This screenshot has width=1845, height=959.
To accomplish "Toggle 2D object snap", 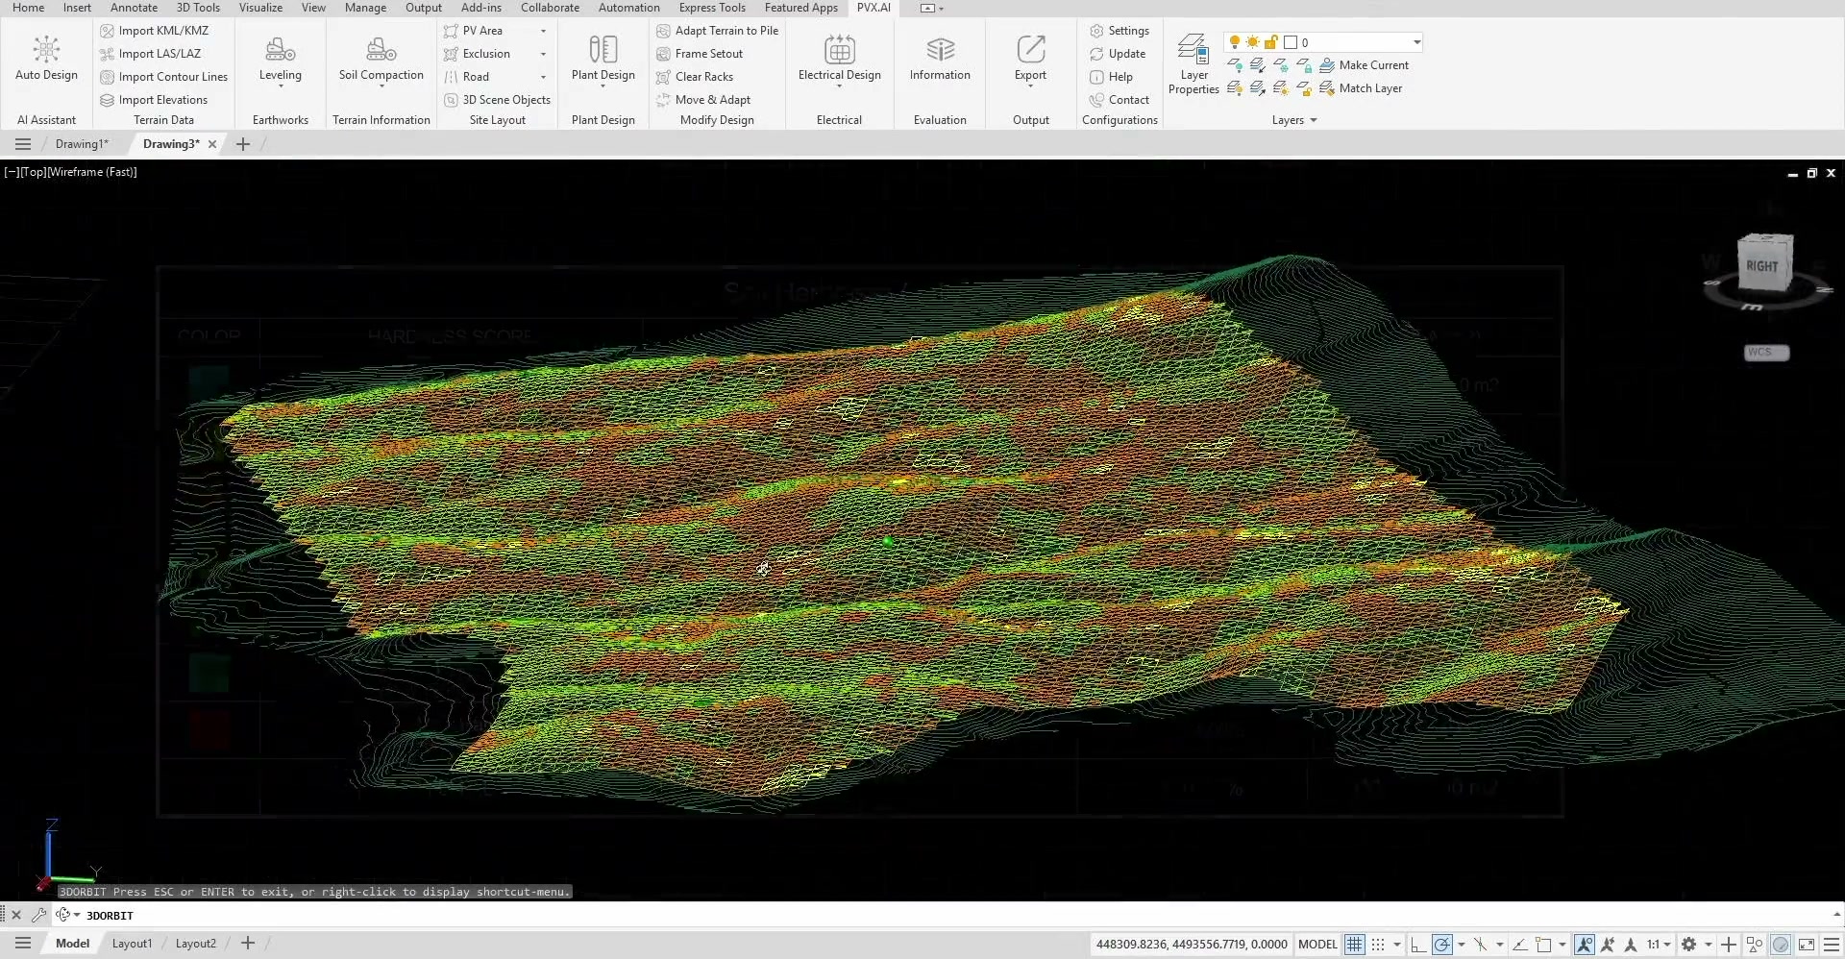I will 1543,945.
